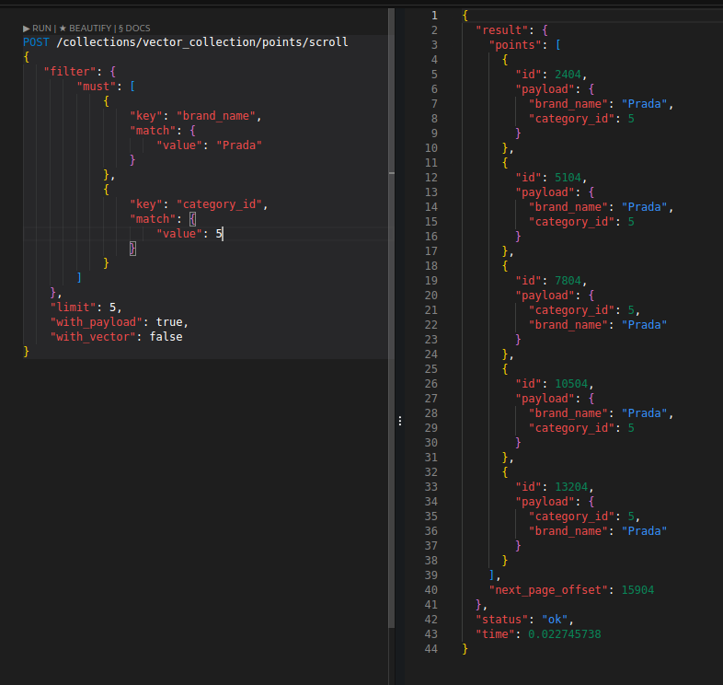Click the "Prada" value in request filter
Viewport: 723px width, 685px height.
coord(237,145)
